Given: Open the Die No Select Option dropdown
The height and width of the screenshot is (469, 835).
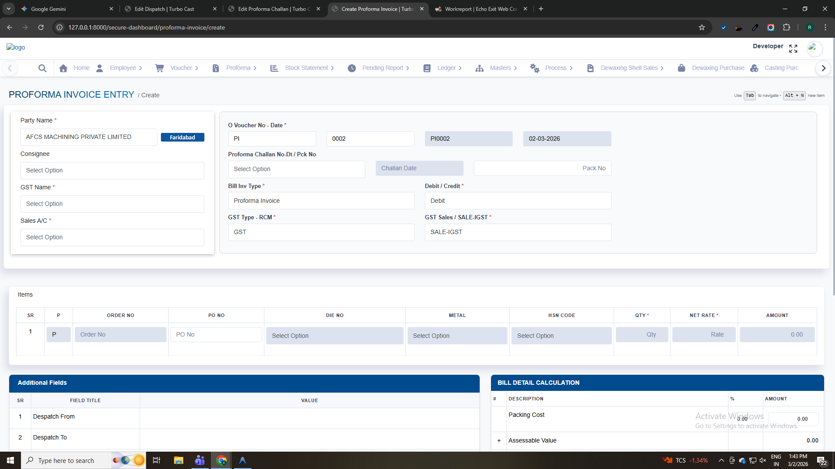Looking at the screenshot, I should 334,336.
